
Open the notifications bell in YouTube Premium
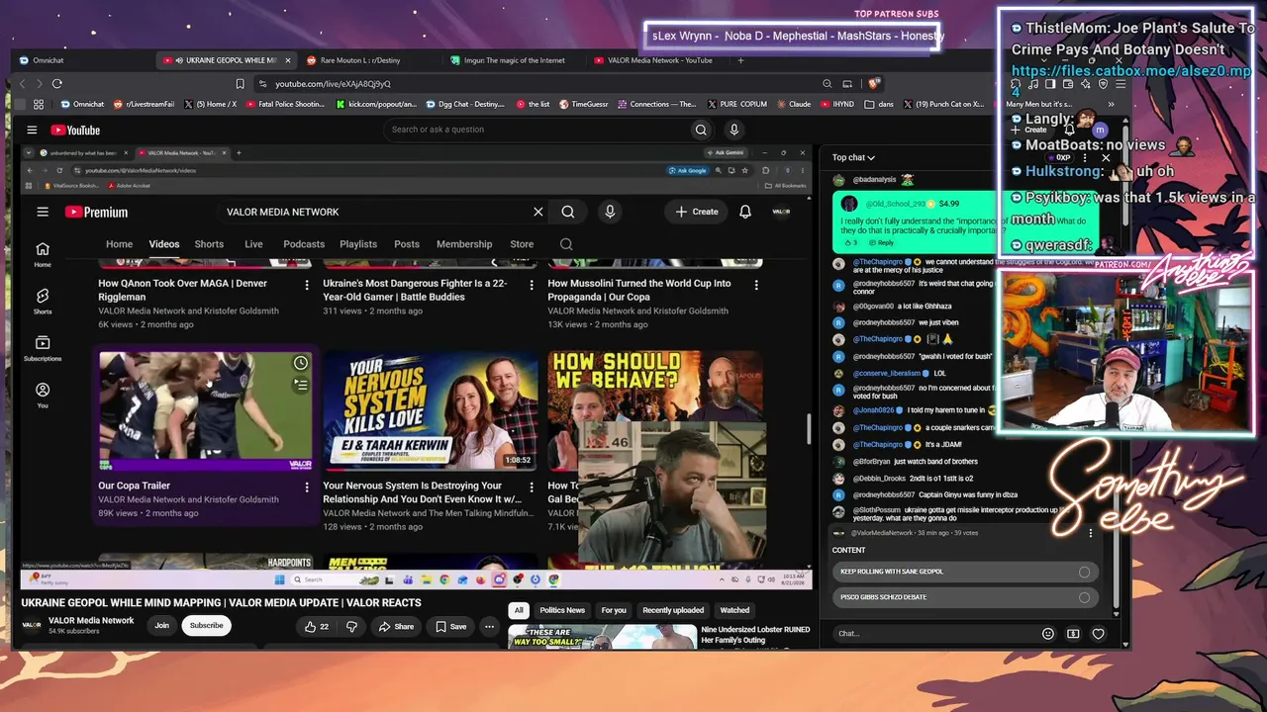[745, 212]
